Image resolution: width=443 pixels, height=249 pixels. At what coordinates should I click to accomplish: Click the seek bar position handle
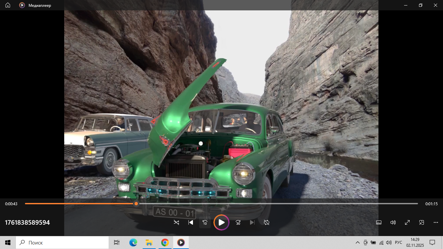[136, 204]
